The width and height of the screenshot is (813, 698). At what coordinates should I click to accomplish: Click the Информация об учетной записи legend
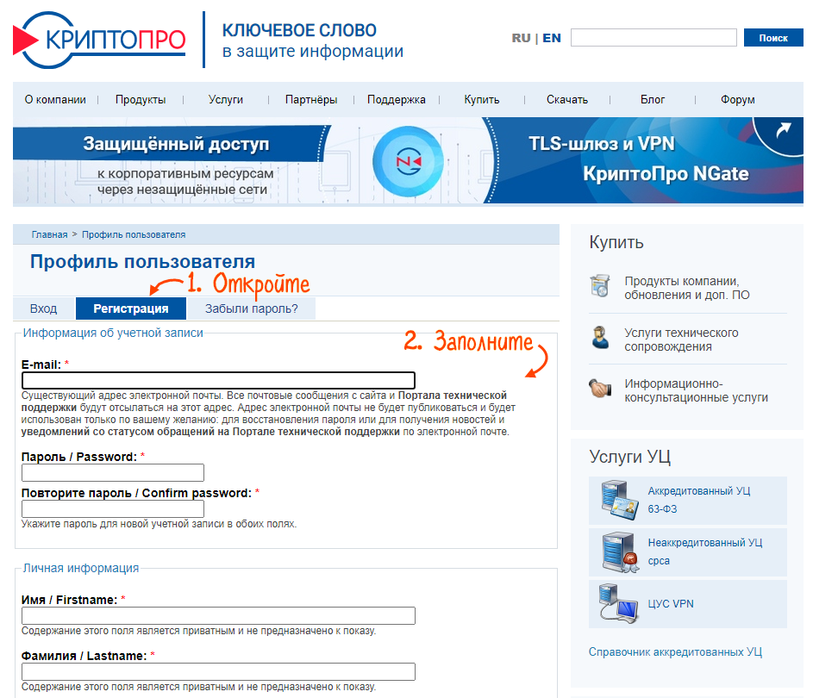coord(113,333)
